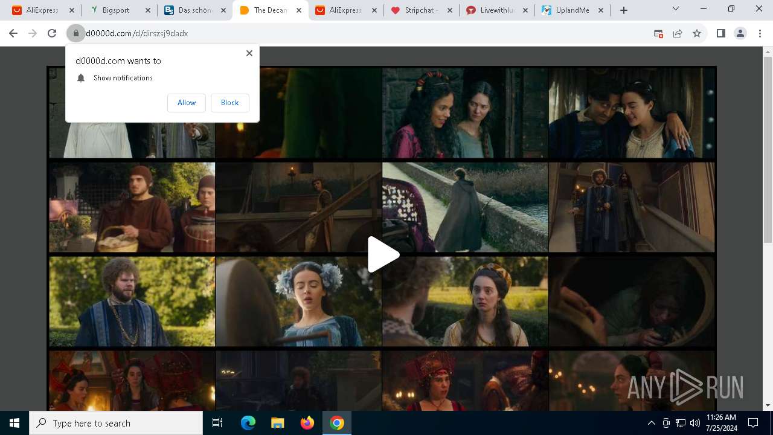Click the Chrome taskbar icon

coord(337,423)
